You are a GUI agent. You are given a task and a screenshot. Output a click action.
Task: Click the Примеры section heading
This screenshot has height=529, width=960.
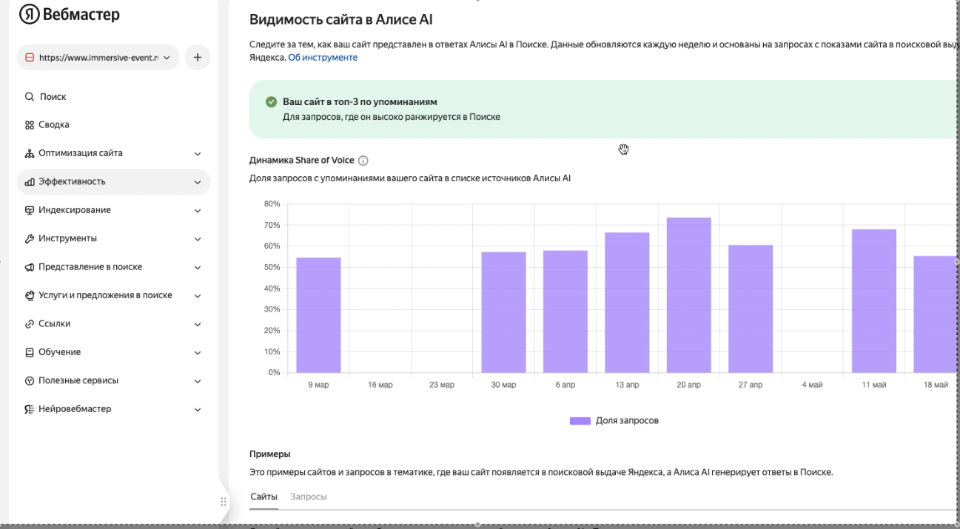(269, 454)
